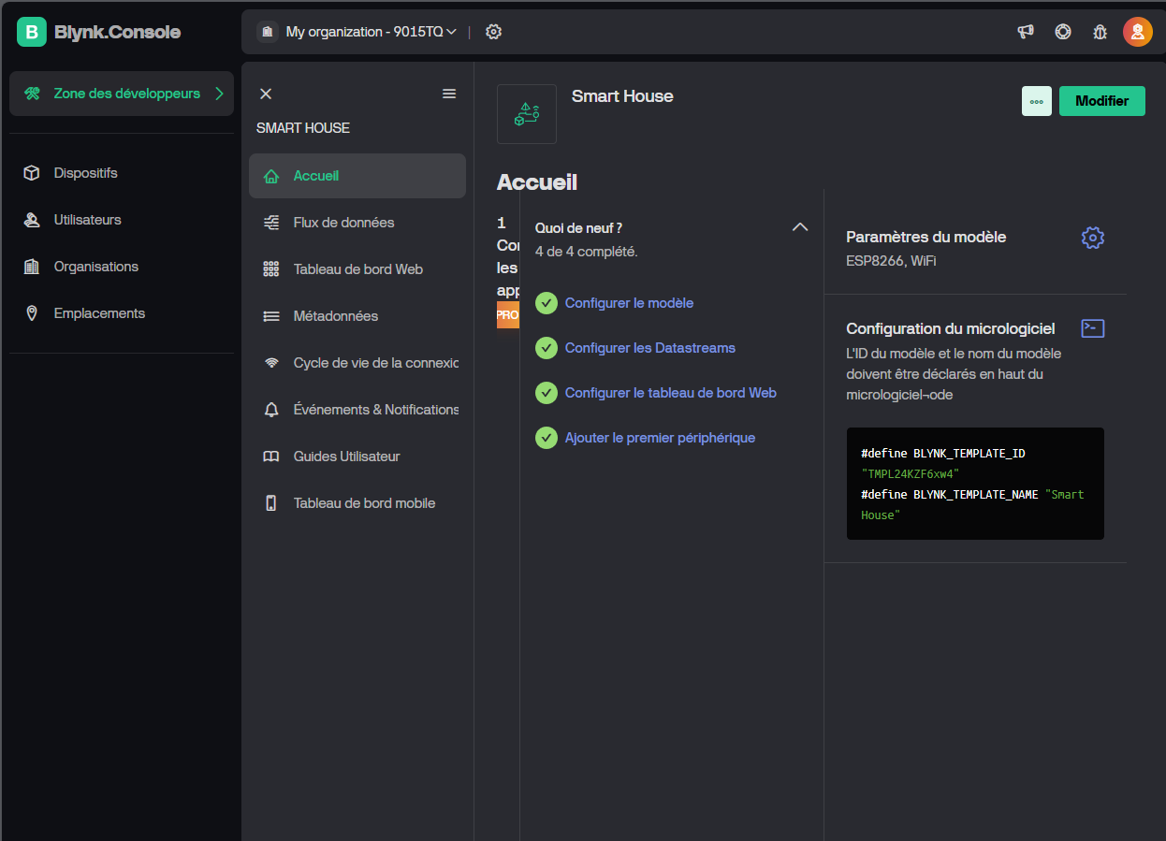
Task: Open the help lifebuoy icon
Action: coord(1063,32)
